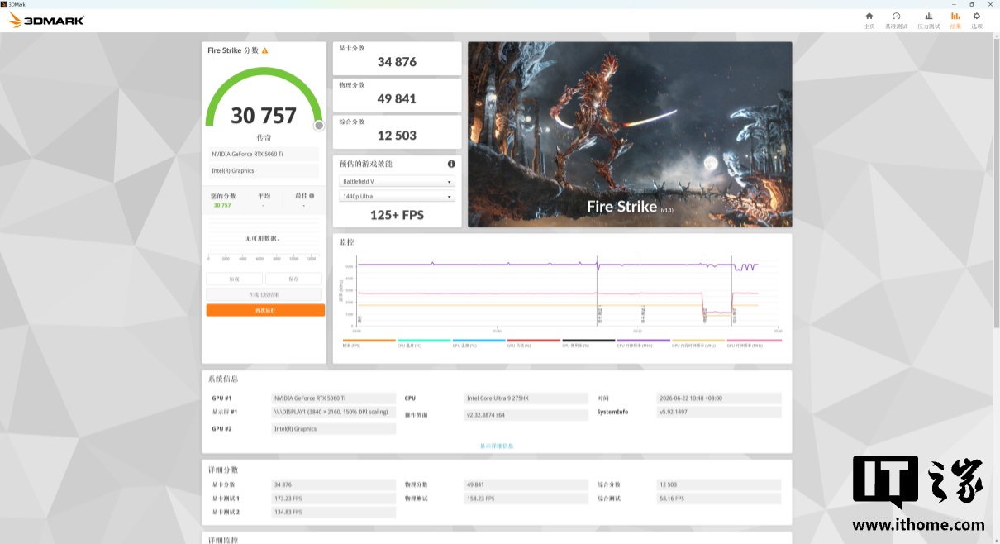Click the CPU Intel Core Ultra 9 275HX field
This screenshot has width=1000, height=544.
coord(526,398)
